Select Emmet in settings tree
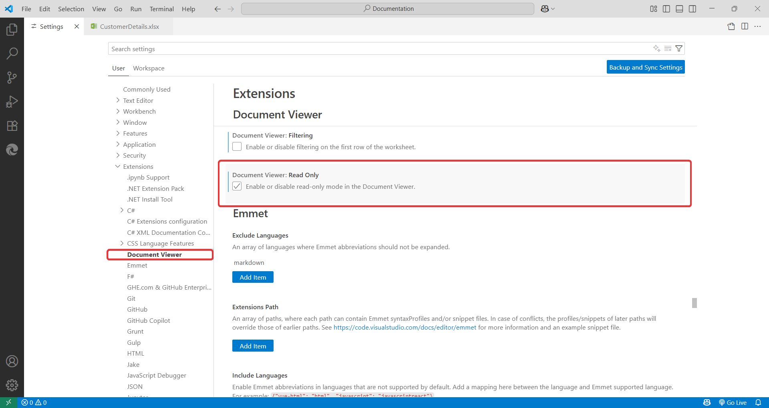Image resolution: width=769 pixels, height=408 pixels. pyautogui.click(x=137, y=265)
